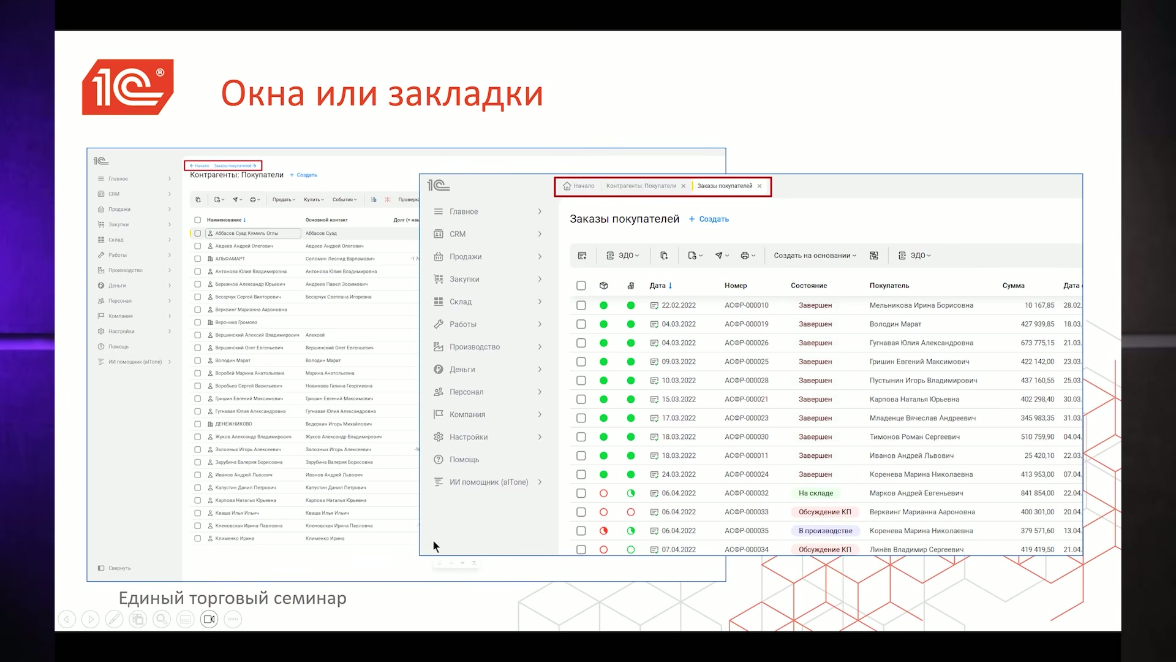Click the copy document icon in orders toolbar
Screen dimensions: 1176x662
(x=664, y=256)
